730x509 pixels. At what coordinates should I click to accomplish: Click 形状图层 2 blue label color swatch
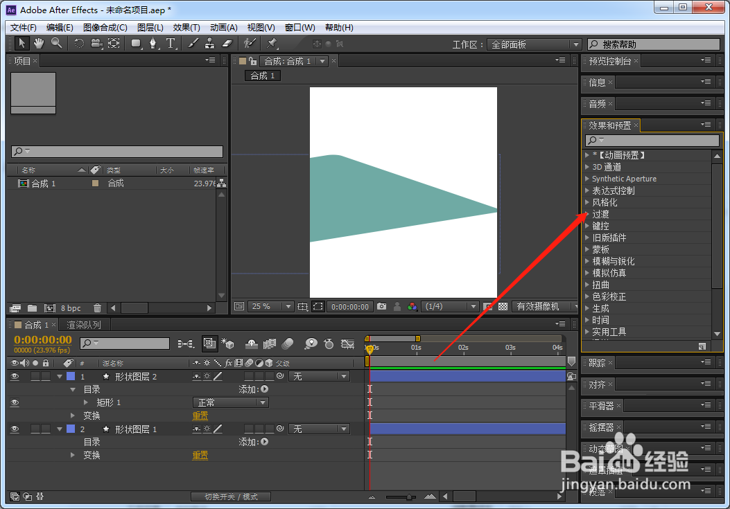click(71, 377)
